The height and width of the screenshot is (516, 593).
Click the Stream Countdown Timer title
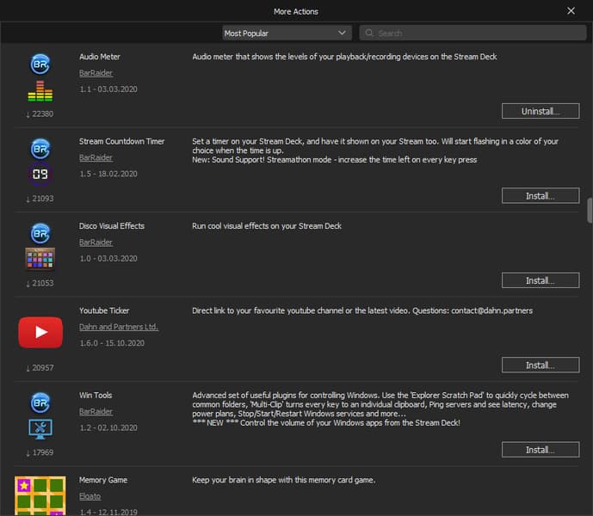pyautogui.click(x=121, y=141)
